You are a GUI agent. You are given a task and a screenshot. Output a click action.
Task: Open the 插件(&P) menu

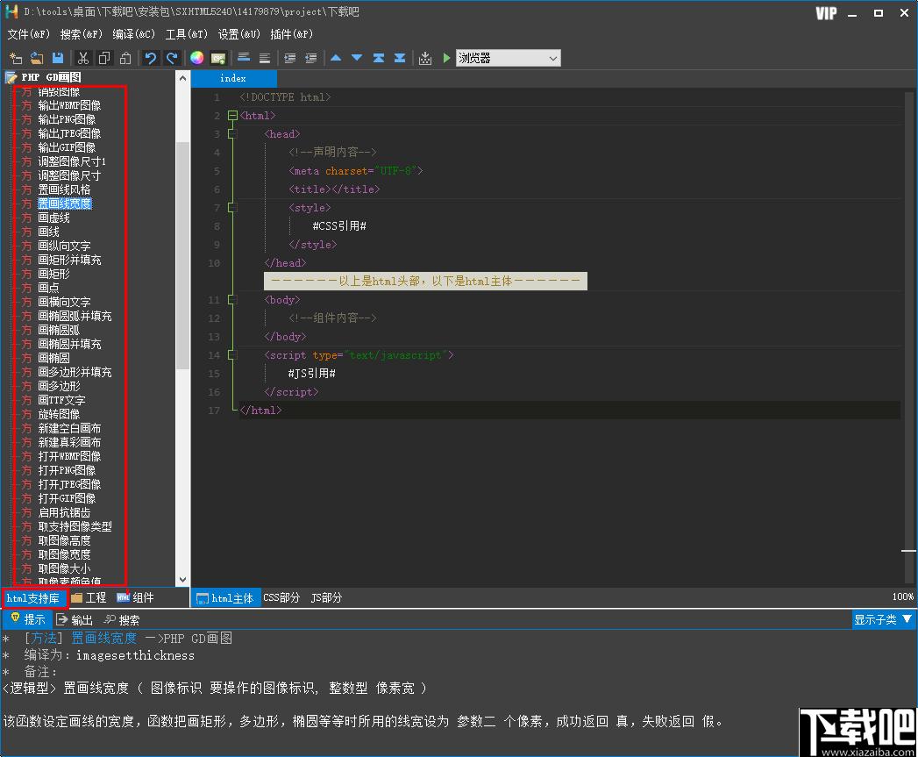click(292, 34)
